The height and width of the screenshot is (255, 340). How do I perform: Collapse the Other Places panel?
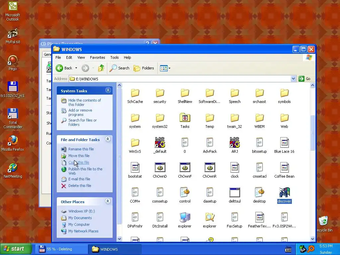(x=108, y=201)
